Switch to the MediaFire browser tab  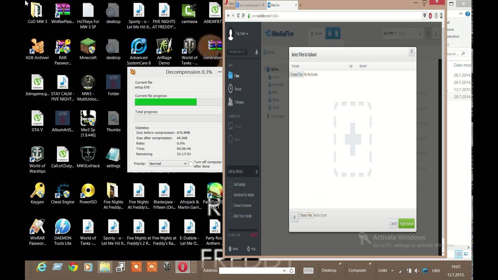pos(282,5)
